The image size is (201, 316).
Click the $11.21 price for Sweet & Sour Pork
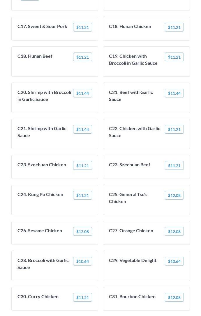tap(82, 27)
